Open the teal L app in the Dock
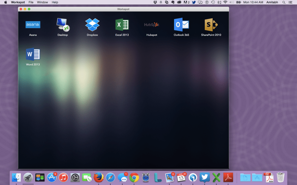The image size is (297, 185). [157, 177]
